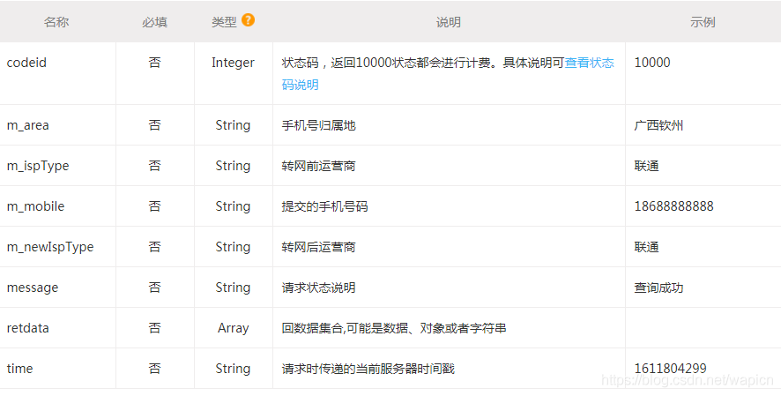Select the time parameter name
Viewport: 781px width, 396px height.
click(20, 369)
